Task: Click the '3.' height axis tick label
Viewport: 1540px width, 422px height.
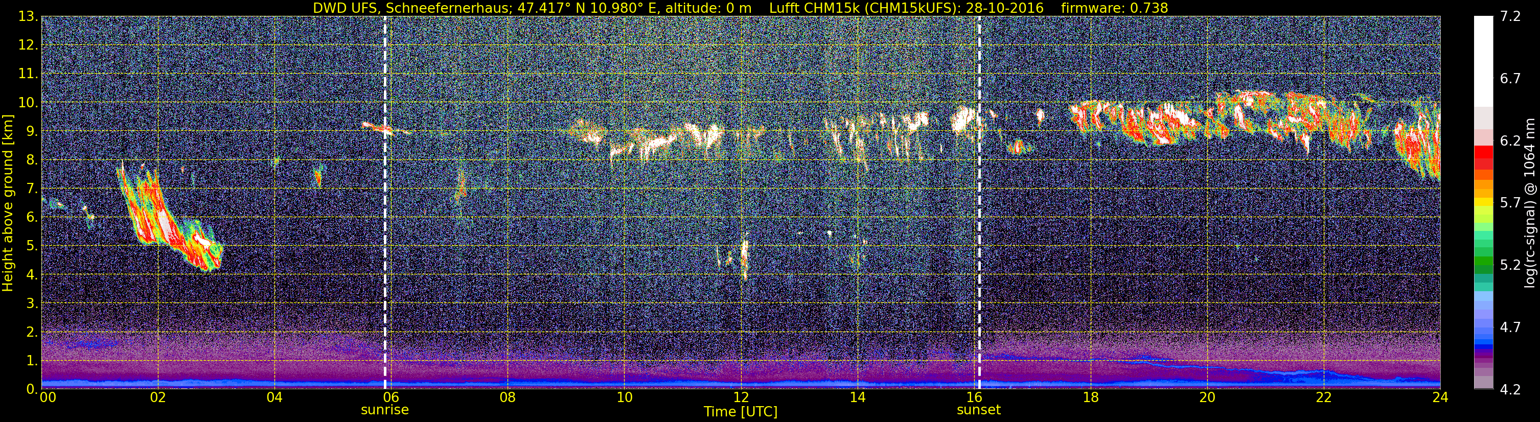Action: pos(32,303)
